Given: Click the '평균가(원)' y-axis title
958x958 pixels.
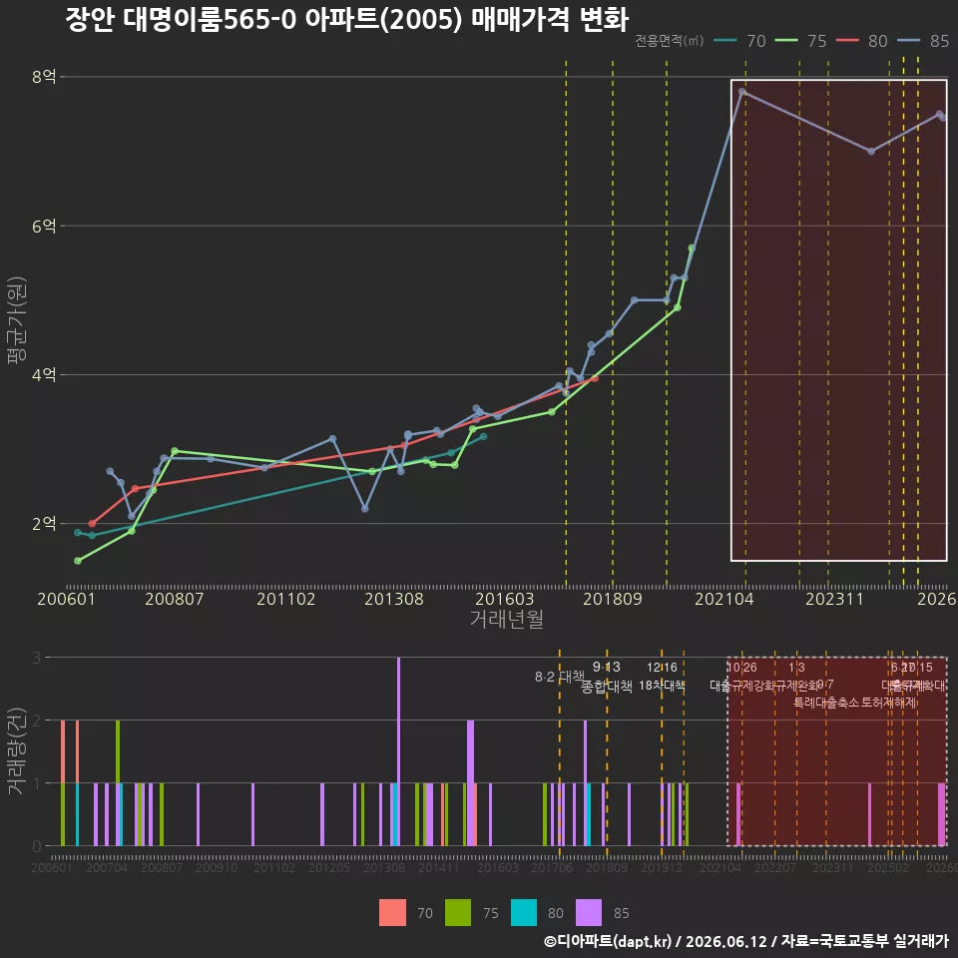Looking at the screenshot, I should click(16, 320).
